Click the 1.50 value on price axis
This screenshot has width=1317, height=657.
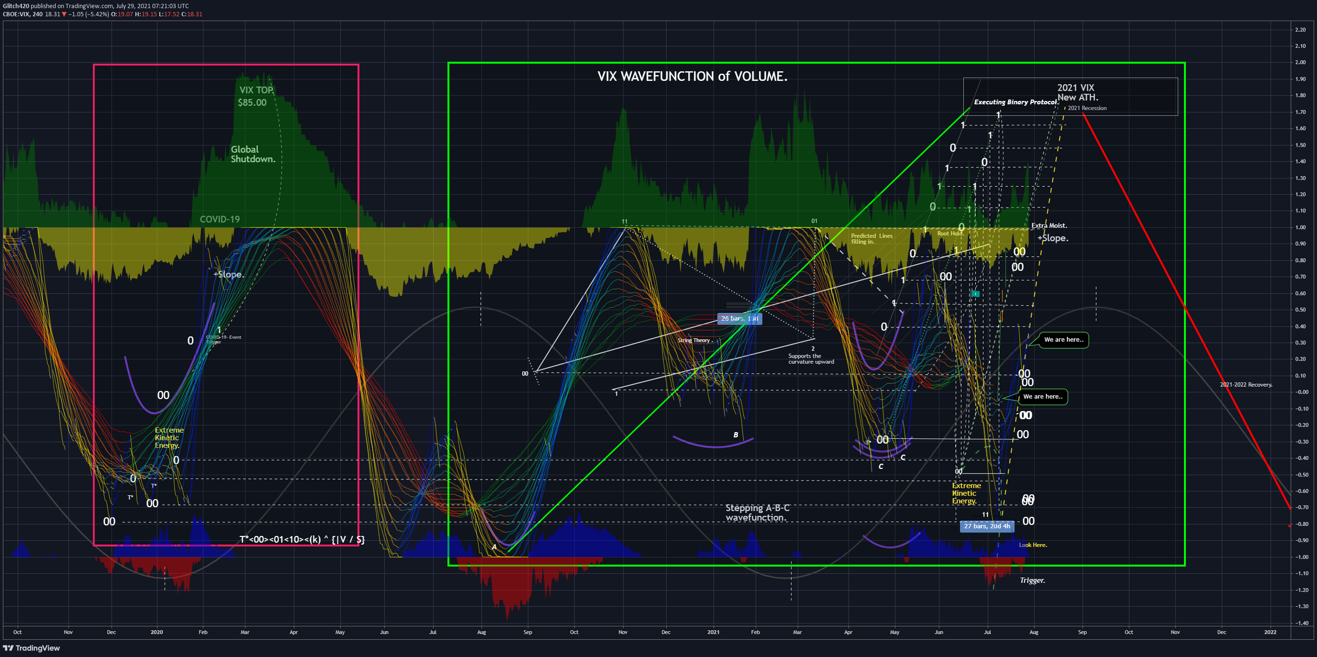pyautogui.click(x=1300, y=145)
